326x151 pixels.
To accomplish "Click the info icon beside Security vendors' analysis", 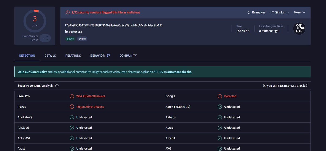I will (57, 86).
